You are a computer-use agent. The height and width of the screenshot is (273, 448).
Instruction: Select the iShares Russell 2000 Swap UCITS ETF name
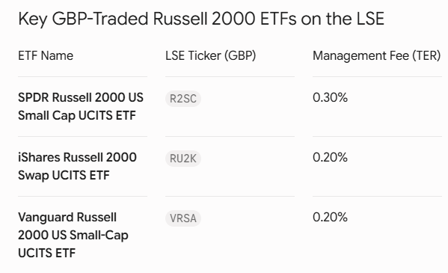pyautogui.click(x=77, y=166)
